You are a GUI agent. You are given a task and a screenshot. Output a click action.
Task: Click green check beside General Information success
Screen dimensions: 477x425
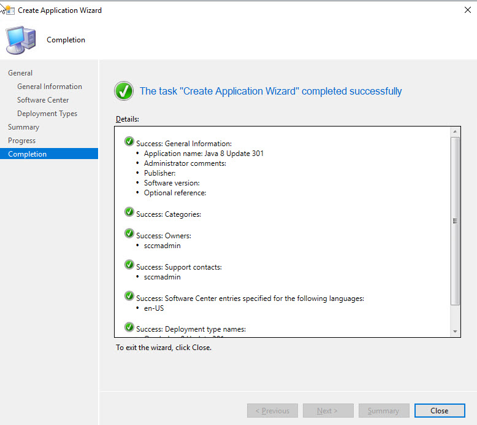click(x=129, y=142)
